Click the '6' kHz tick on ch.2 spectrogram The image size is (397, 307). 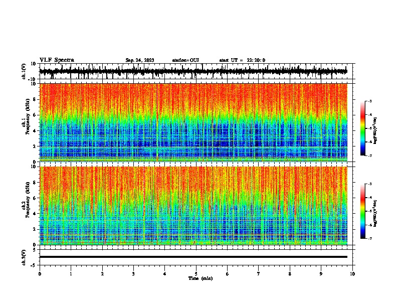pyautogui.click(x=35, y=198)
